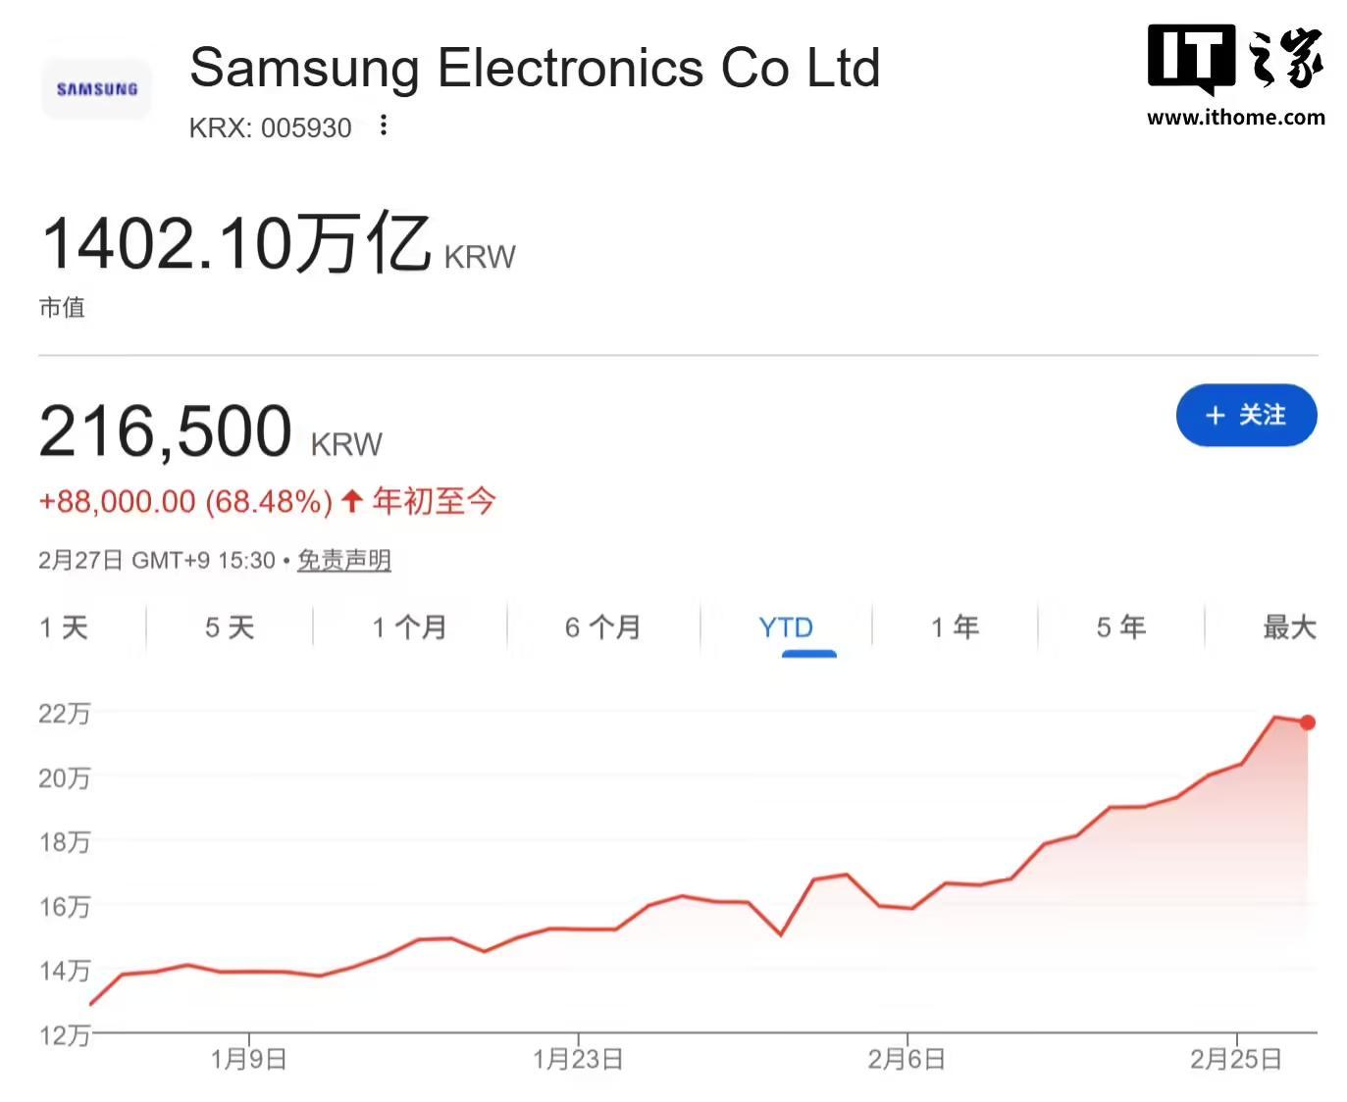Click the 216,500 stock price value

166,431
